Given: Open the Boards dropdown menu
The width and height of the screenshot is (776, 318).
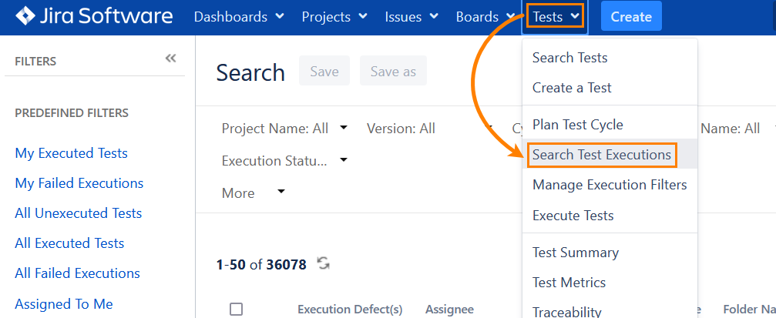Looking at the screenshot, I should pyautogui.click(x=485, y=17).
